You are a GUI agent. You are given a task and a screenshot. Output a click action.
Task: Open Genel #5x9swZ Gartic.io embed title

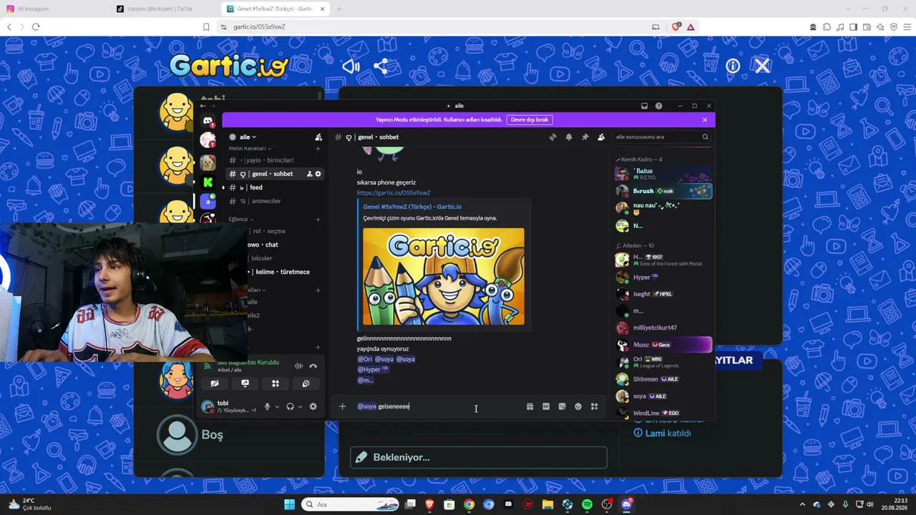point(412,207)
